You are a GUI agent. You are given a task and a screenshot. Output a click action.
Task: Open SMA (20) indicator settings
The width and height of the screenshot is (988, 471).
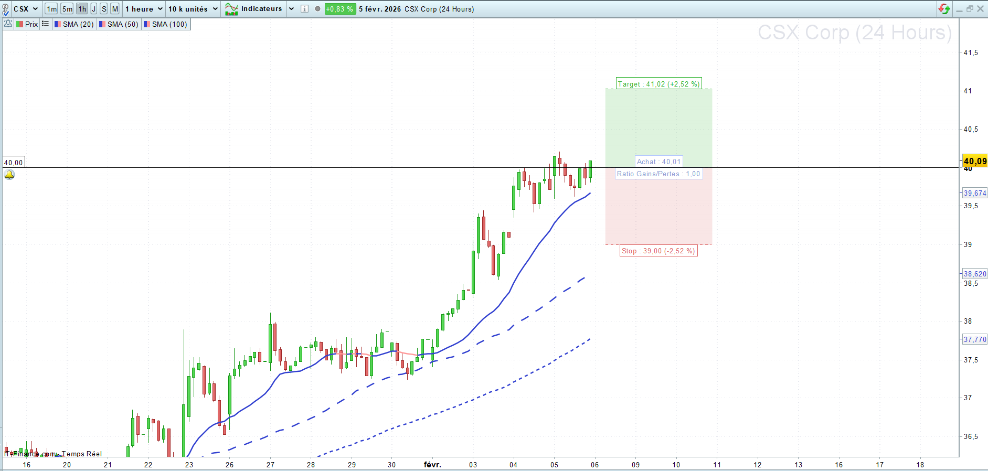pyautogui.click(x=74, y=24)
